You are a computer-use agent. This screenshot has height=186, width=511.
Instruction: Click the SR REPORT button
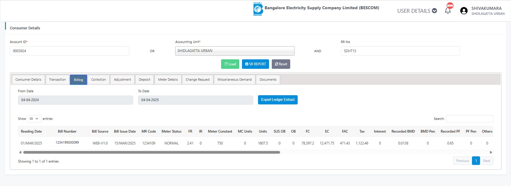pos(255,64)
